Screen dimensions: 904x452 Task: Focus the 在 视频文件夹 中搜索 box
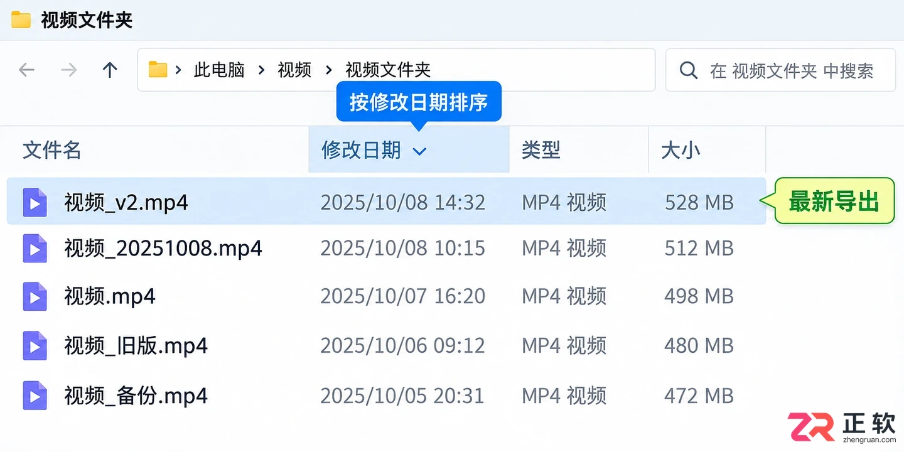coord(780,70)
